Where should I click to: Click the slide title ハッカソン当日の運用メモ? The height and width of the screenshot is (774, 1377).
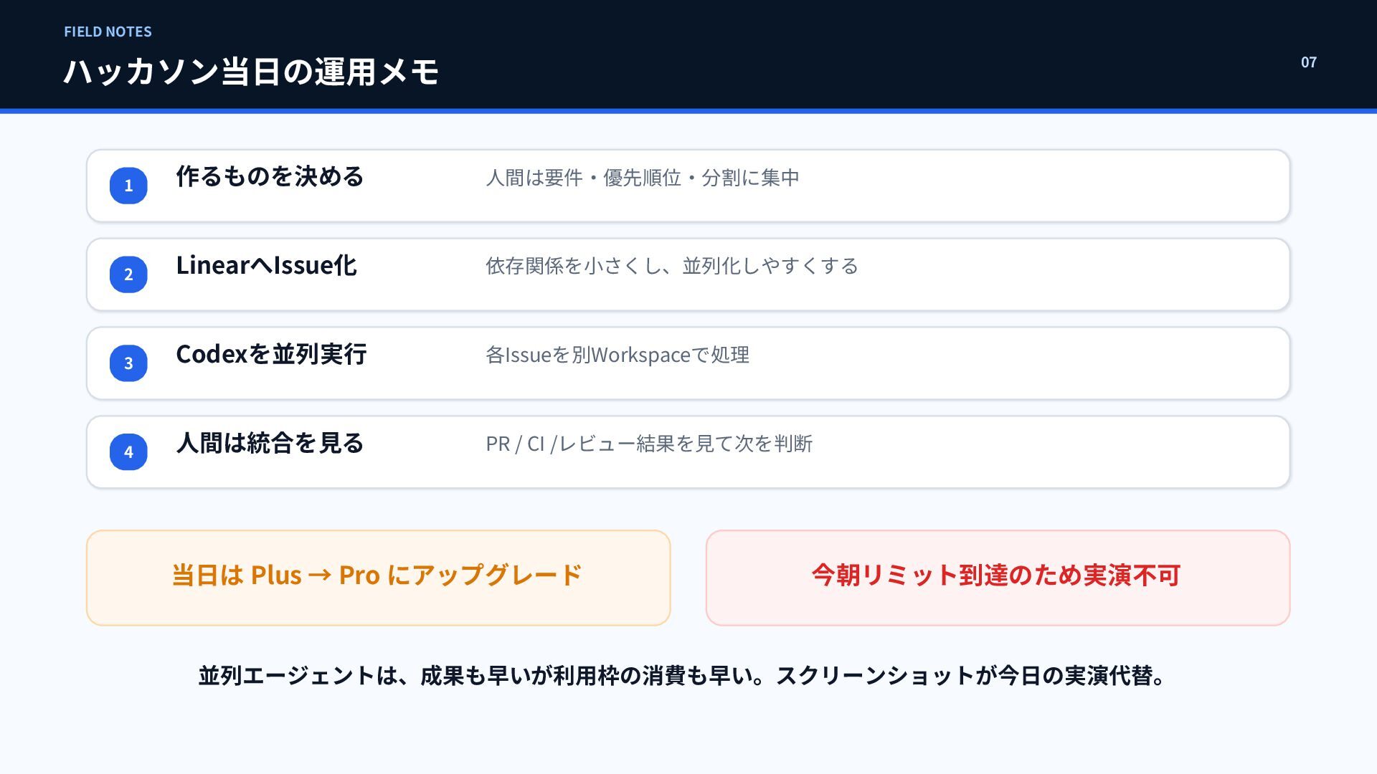(251, 72)
